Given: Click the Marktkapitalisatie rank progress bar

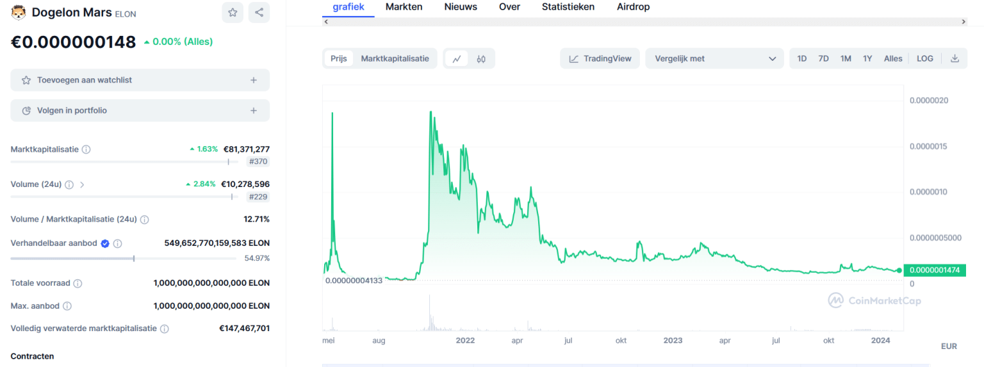Looking at the screenshot, I should [x=124, y=162].
